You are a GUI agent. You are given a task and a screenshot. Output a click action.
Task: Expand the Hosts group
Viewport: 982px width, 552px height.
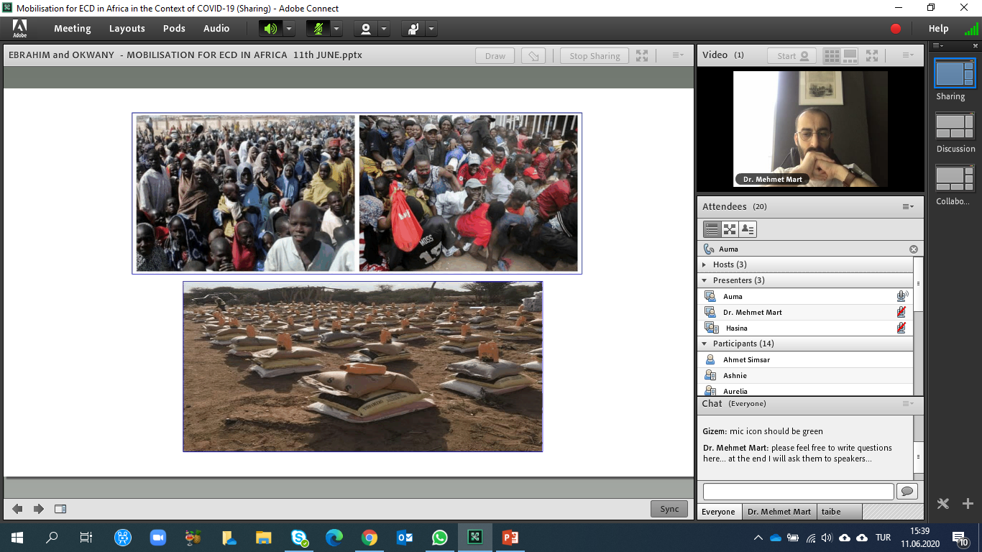(x=705, y=264)
